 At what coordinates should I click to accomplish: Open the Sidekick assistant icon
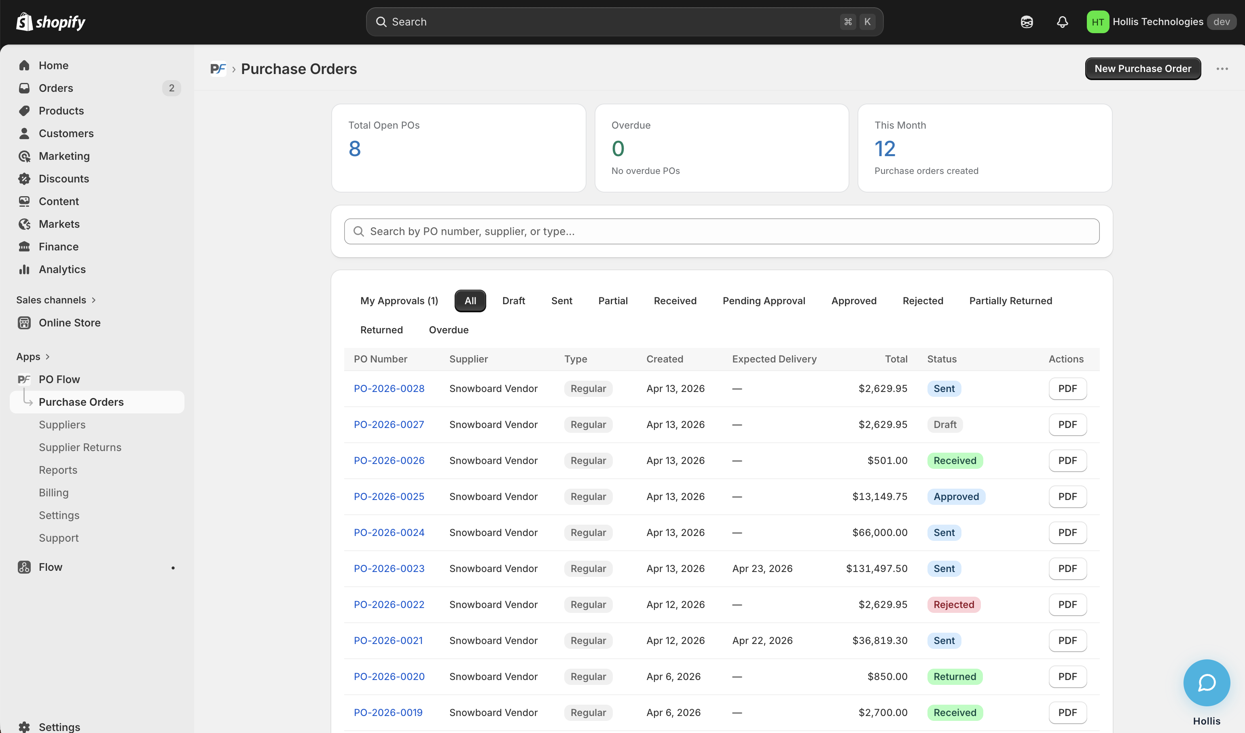coord(1027,22)
